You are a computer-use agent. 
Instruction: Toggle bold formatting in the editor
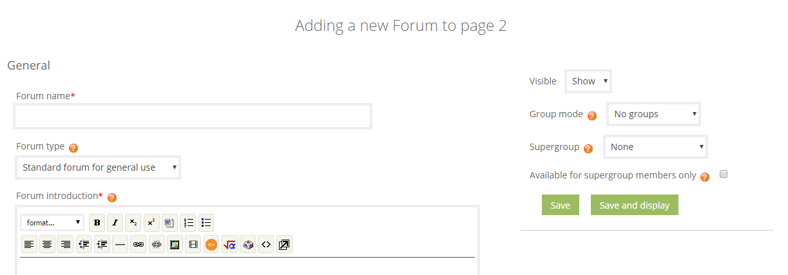(97, 223)
